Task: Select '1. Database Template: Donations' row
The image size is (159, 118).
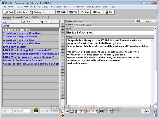Action: (x=31, y=33)
